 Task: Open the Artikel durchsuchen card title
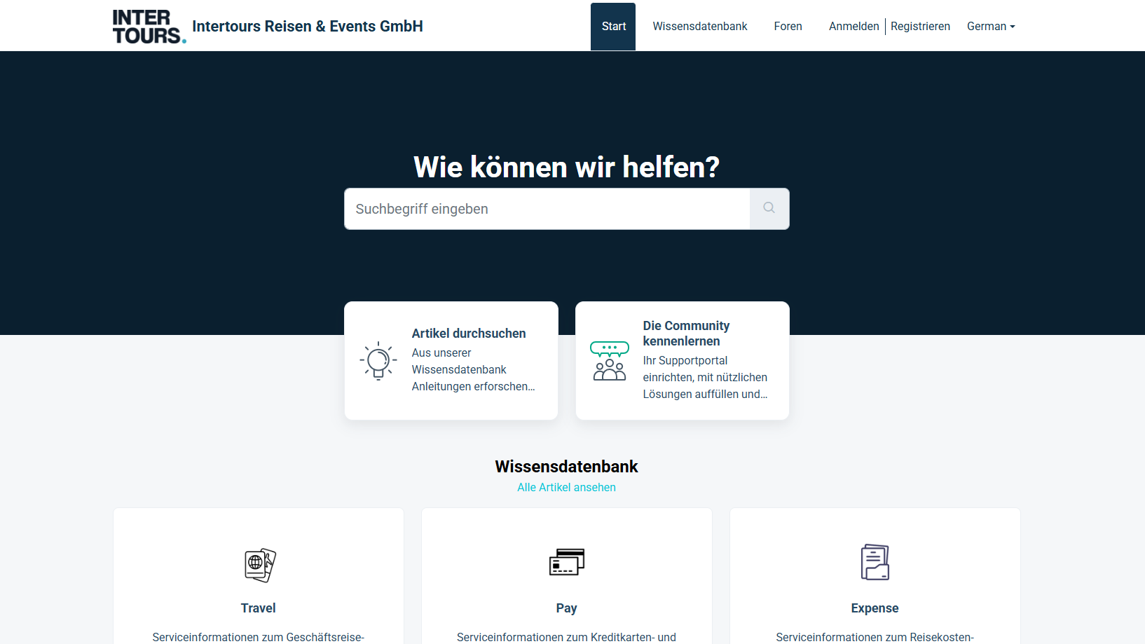click(468, 334)
